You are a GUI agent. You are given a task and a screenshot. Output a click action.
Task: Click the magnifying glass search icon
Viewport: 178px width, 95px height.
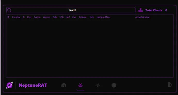(9, 10)
